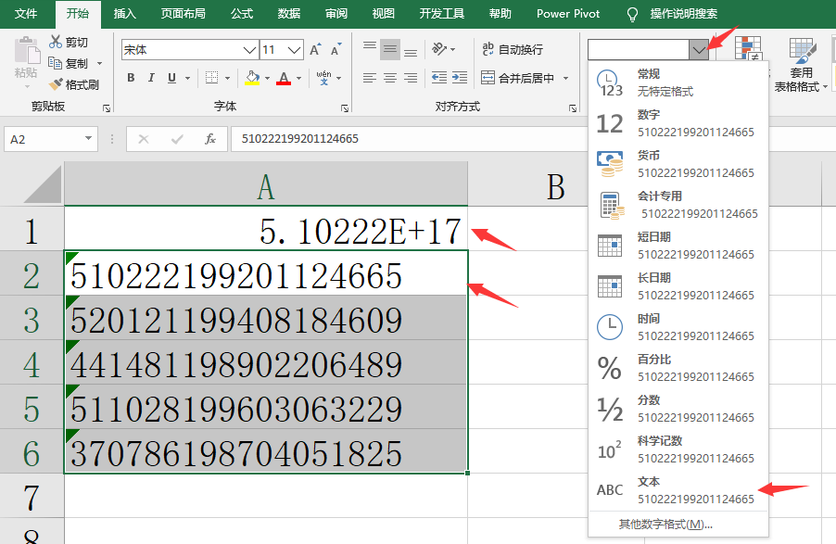Increase font size with large A

(x=316, y=49)
